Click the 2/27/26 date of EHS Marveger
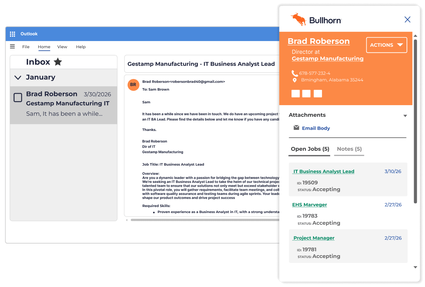425x287 pixels. 393,205
